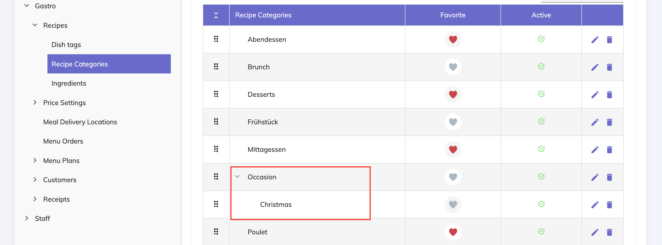Toggle favorite heart for Brunch
Screen dimensions: 662x245
453,67
